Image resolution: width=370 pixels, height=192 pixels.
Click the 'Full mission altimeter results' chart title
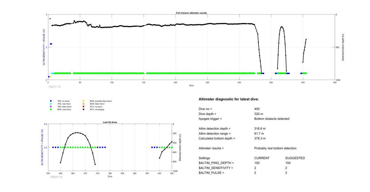[x=191, y=13]
